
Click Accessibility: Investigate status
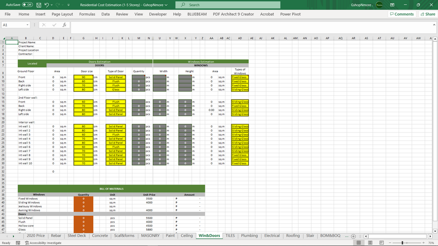pyautogui.click(x=43, y=243)
